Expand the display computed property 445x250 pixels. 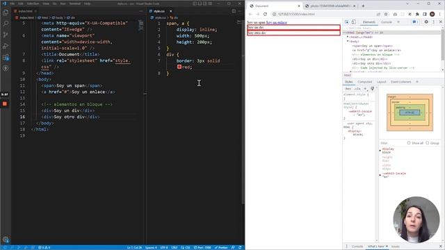click(380, 150)
